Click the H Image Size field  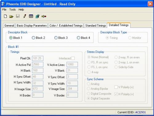38,89
